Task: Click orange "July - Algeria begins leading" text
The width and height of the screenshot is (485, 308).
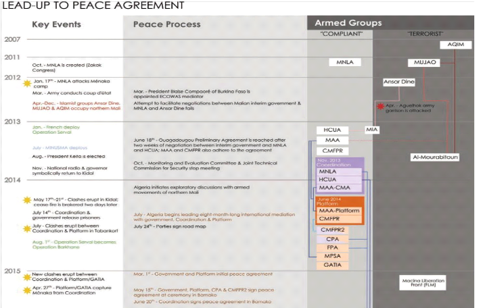Action: (214, 217)
